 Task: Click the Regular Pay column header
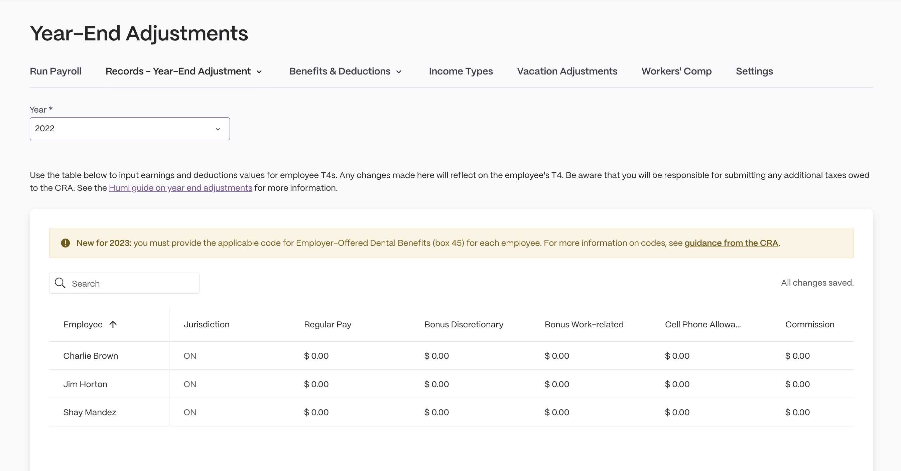point(328,324)
